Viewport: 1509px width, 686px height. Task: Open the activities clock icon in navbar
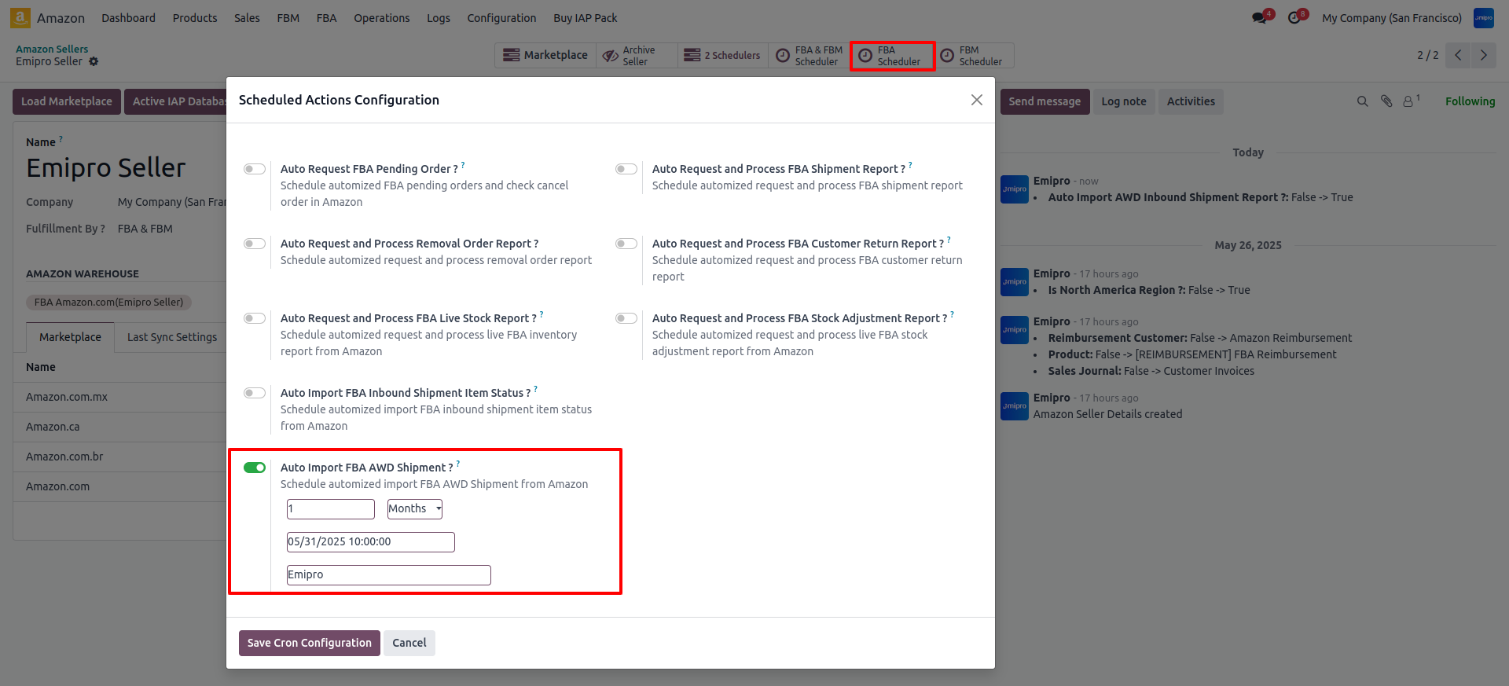click(x=1294, y=18)
